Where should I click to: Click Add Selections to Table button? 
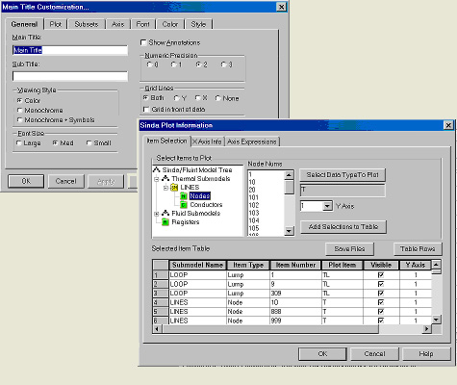tap(343, 227)
